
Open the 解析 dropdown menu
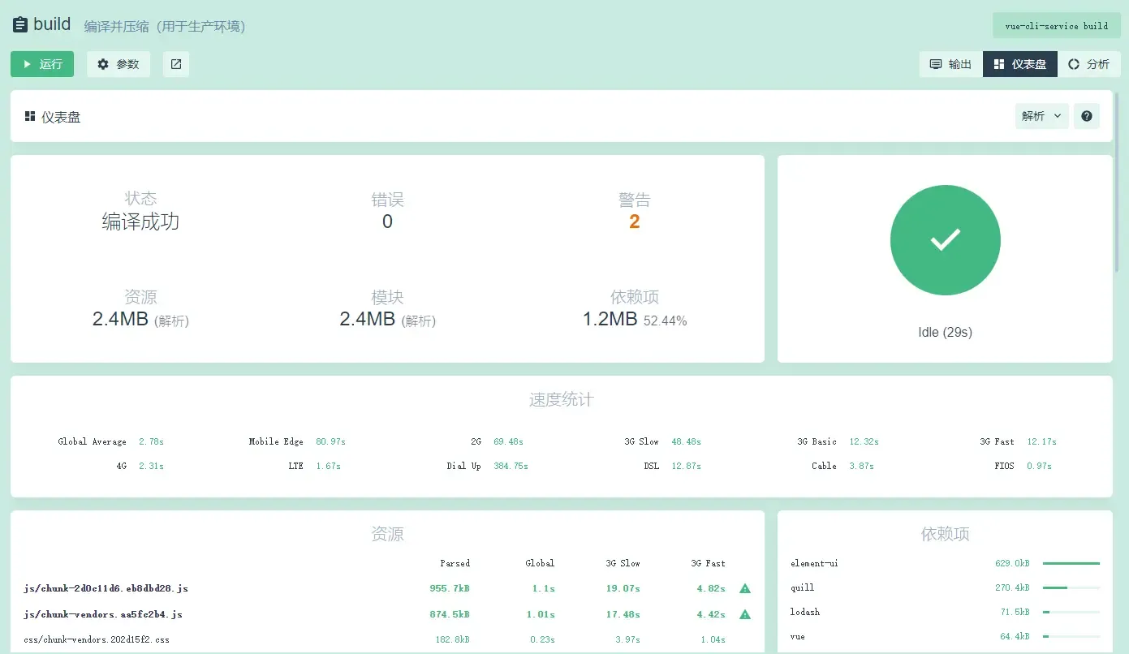(1041, 116)
